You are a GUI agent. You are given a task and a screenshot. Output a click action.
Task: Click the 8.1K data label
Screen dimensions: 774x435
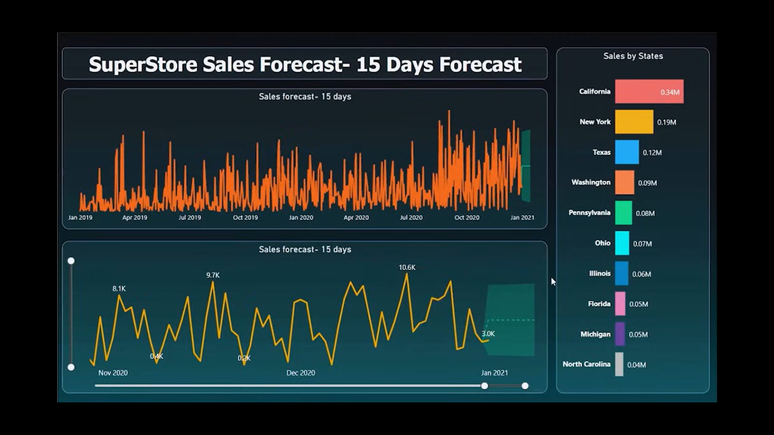coord(119,288)
